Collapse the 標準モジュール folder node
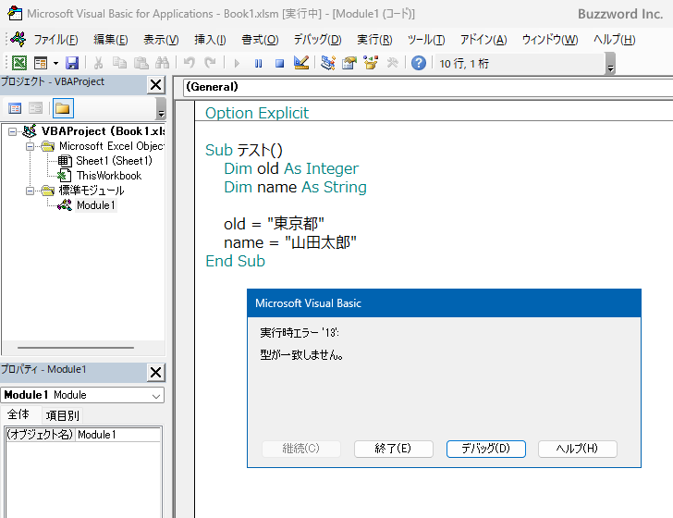 coord(30,191)
